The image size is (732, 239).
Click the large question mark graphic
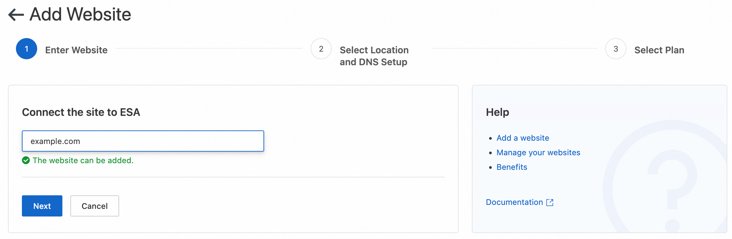[x=672, y=185]
